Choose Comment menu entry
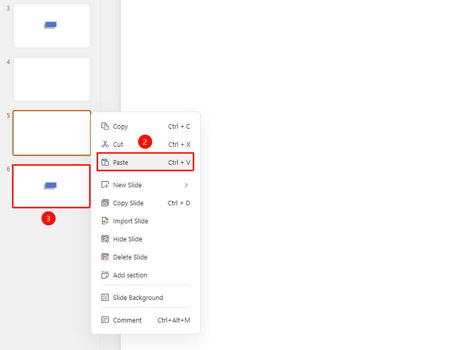This screenshot has width=452, height=350. 146,320
